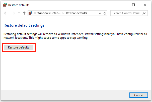Expand the chevron after Windows Defen...
This screenshot has width=152, height=102.
click(63, 13)
